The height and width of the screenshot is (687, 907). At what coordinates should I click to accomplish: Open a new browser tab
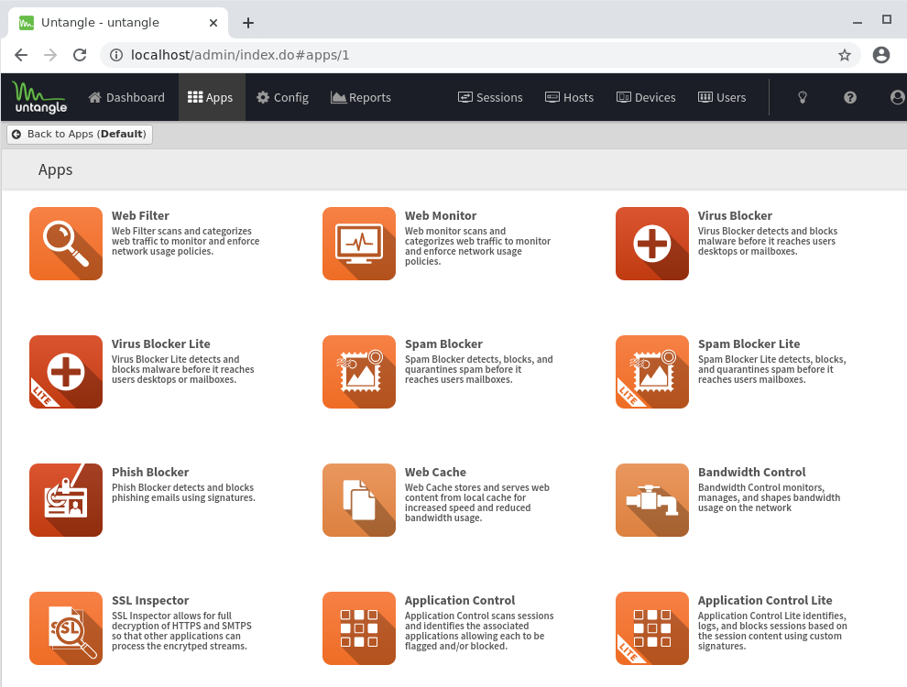click(x=248, y=23)
